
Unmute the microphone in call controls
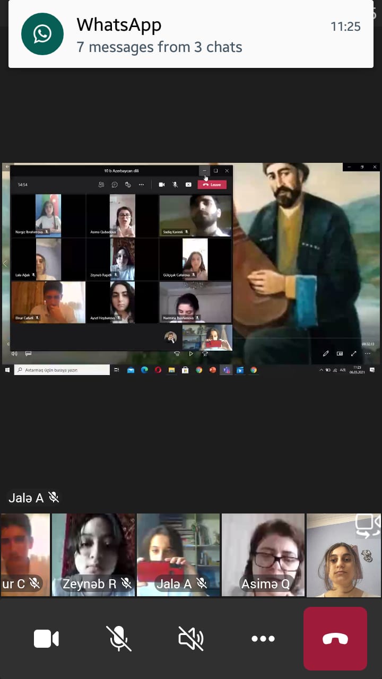[118, 639]
